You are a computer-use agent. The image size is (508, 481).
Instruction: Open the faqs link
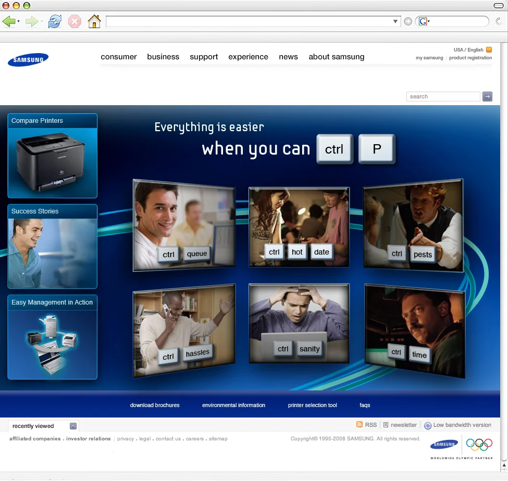[x=365, y=405]
